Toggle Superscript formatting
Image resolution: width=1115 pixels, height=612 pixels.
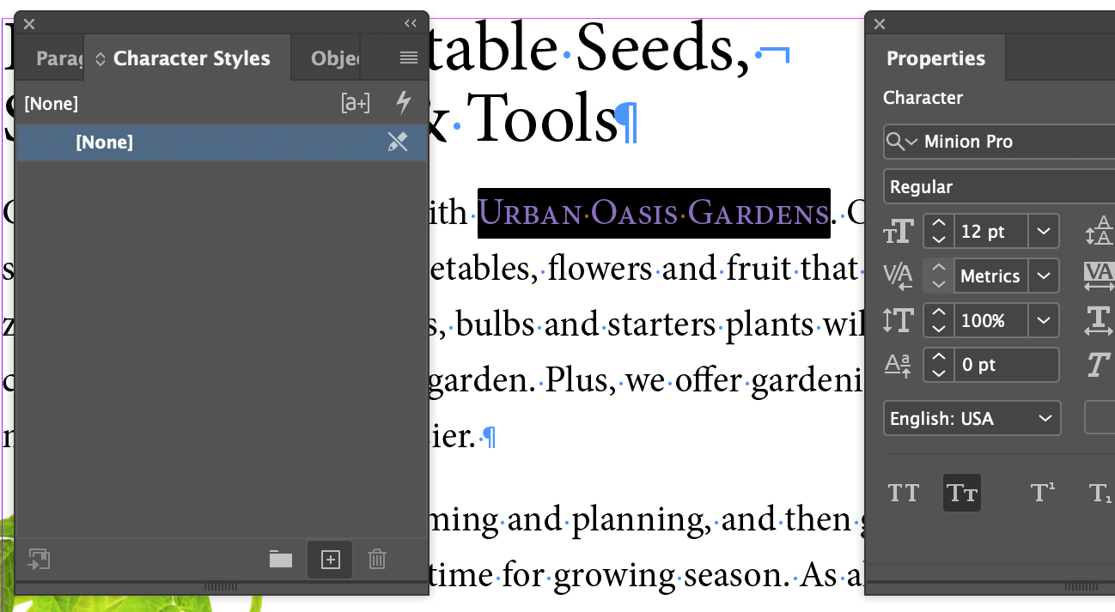(1042, 493)
